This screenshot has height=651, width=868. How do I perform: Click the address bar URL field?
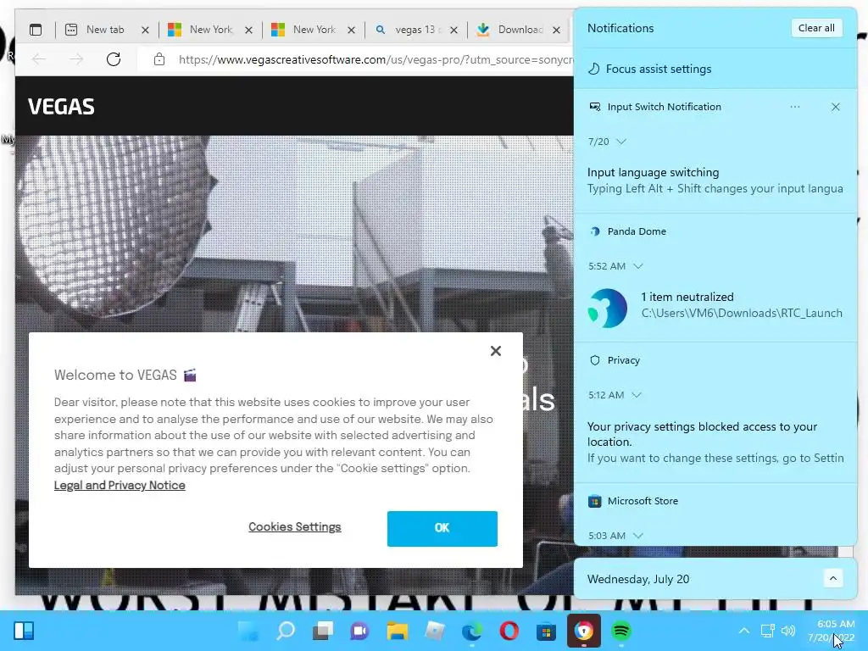tap(374, 60)
